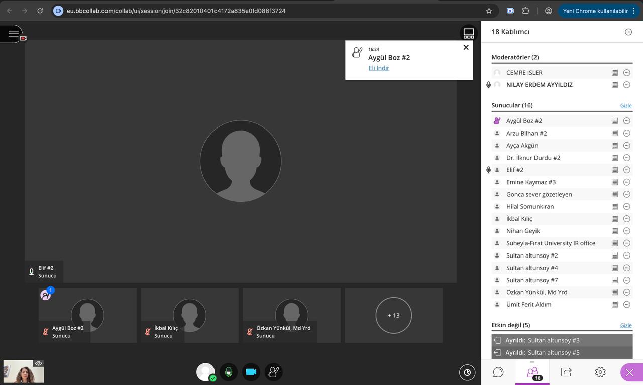Close the Collaborate panel purple button
This screenshot has width=643, height=385.
[630, 372]
